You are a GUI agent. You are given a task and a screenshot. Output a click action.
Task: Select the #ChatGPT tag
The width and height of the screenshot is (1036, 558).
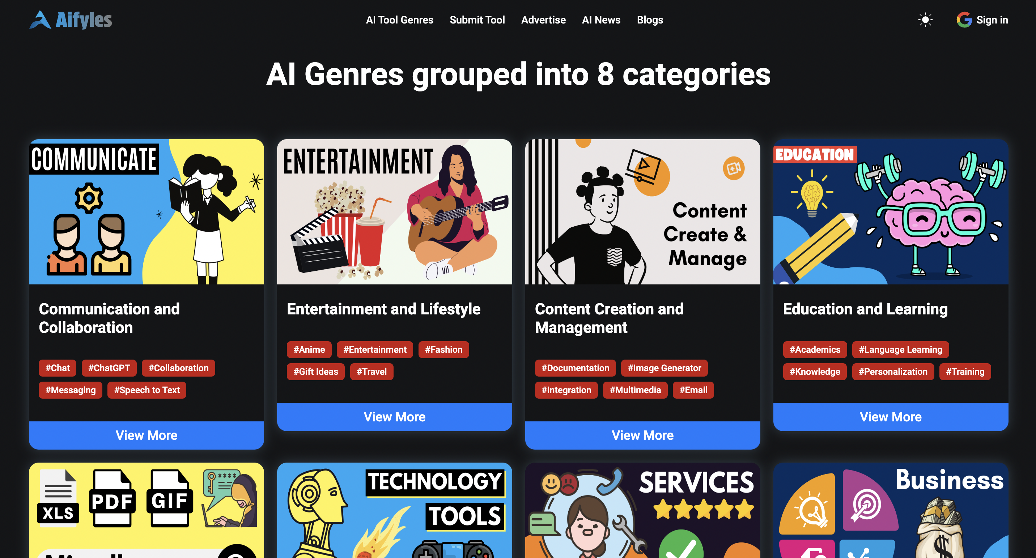point(109,368)
